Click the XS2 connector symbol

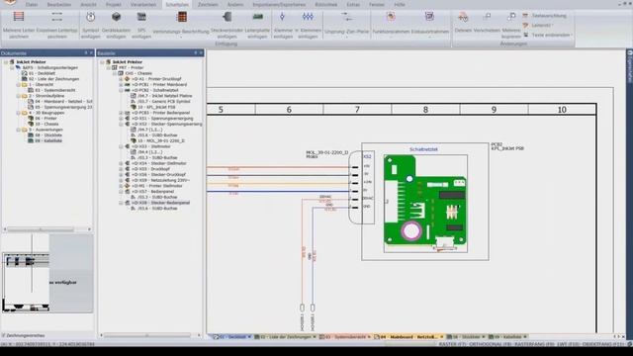click(x=361, y=187)
